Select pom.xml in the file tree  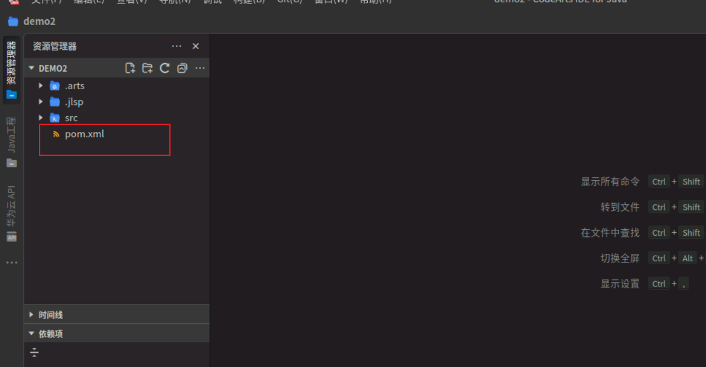click(x=85, y=134)
